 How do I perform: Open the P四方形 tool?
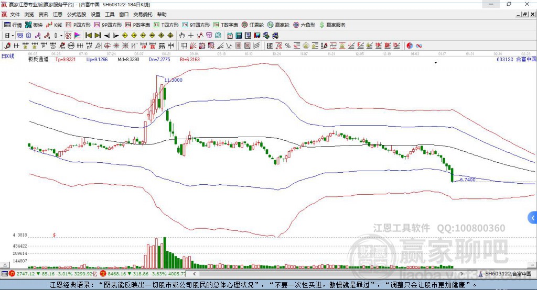pyautogui.click(x=78, y=25)
